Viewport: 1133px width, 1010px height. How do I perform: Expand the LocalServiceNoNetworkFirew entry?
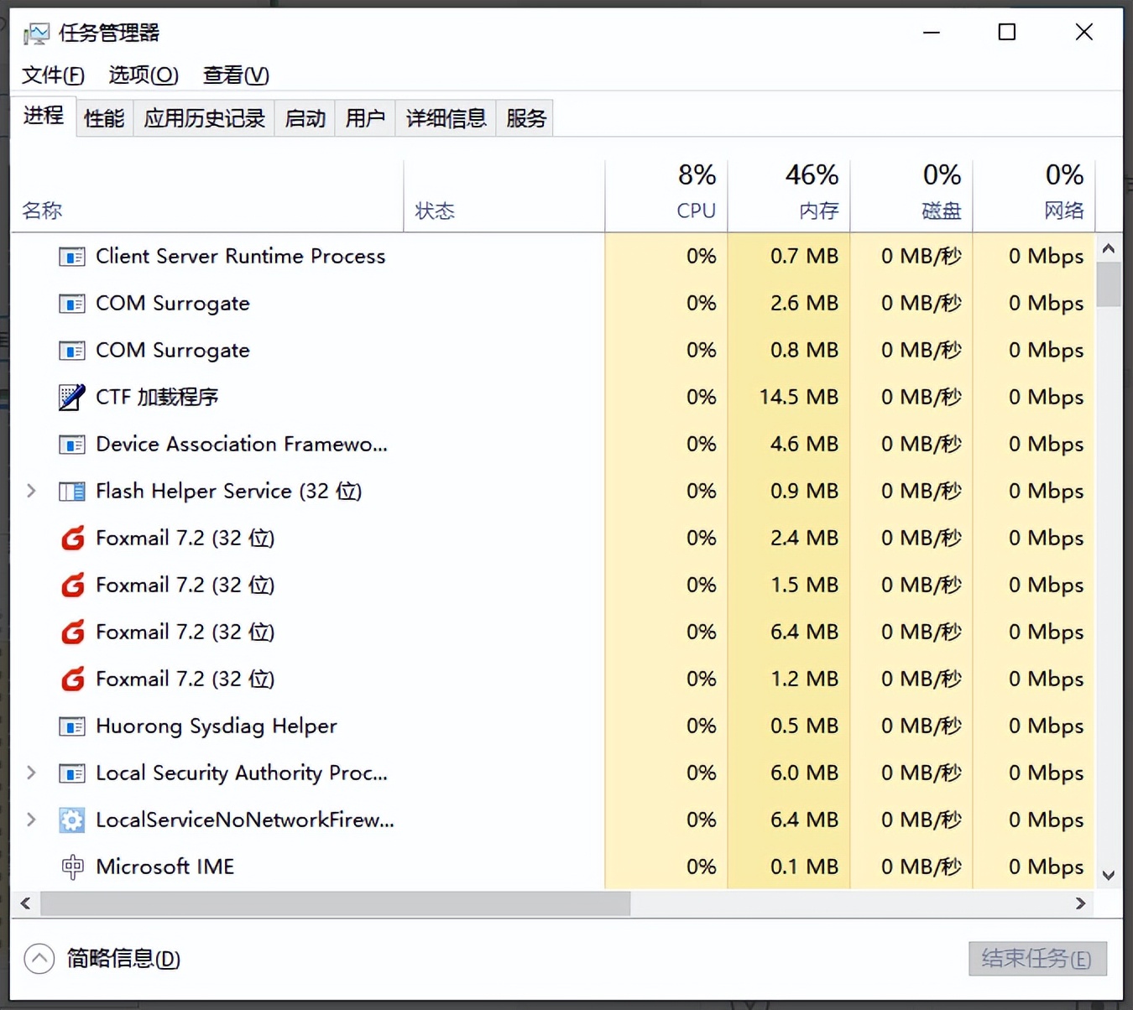31,820
